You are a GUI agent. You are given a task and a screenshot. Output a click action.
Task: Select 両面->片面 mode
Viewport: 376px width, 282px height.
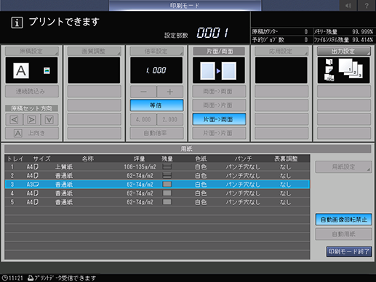(219, 105)
